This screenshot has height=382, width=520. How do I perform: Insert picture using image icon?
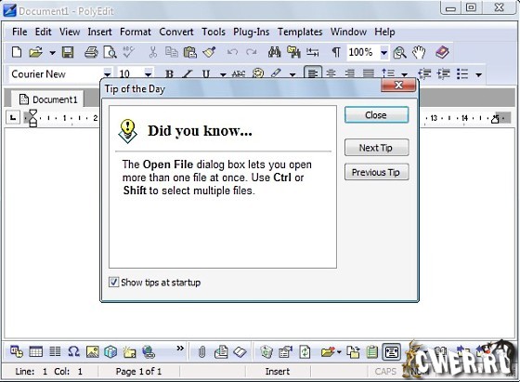(93, 351)
